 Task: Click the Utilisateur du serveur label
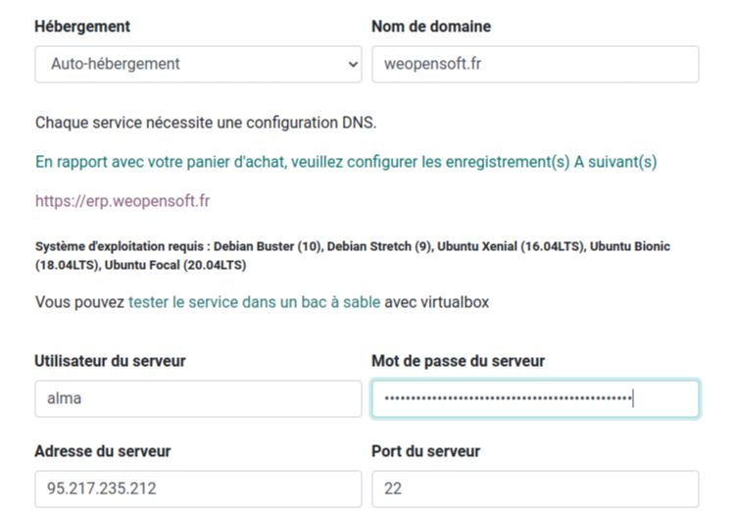(x=110, y=361)
